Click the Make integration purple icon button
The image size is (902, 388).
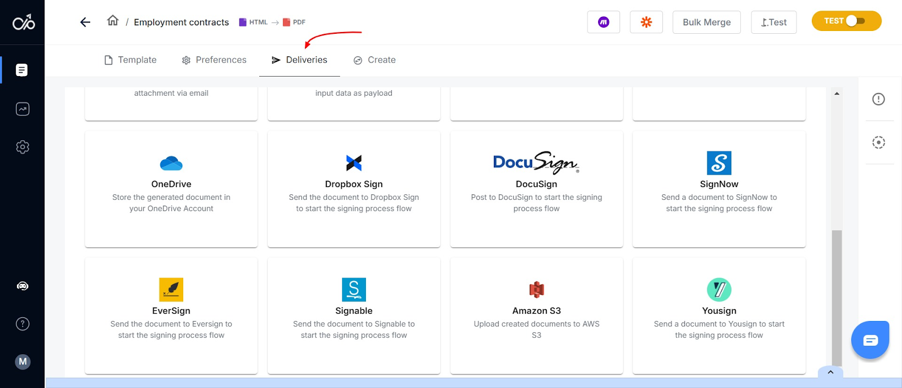pos(603,22)
